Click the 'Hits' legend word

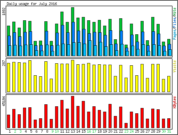175,12
